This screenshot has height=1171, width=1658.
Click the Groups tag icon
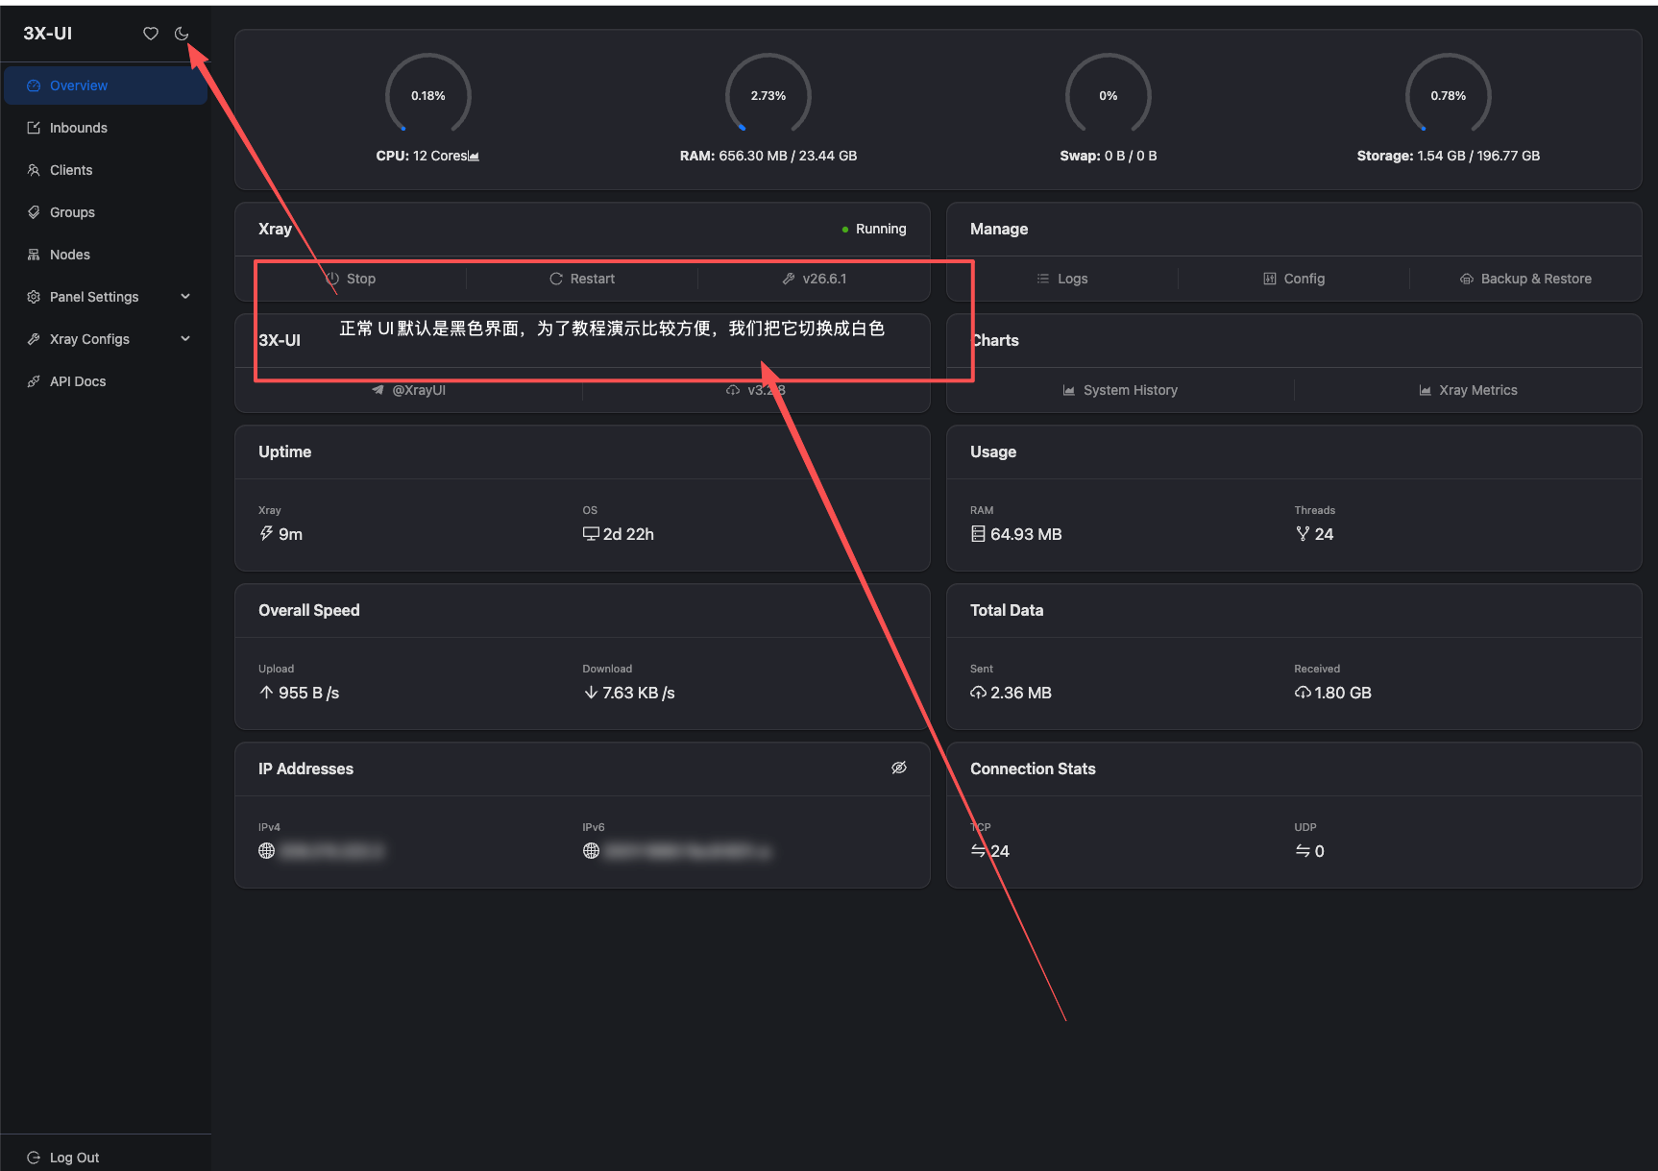34,212
